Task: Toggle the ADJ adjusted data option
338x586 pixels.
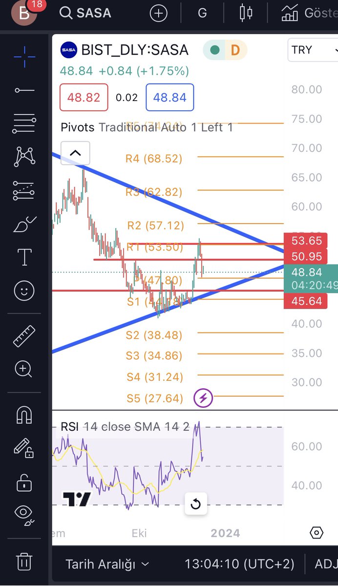Action: click(326, 565)
